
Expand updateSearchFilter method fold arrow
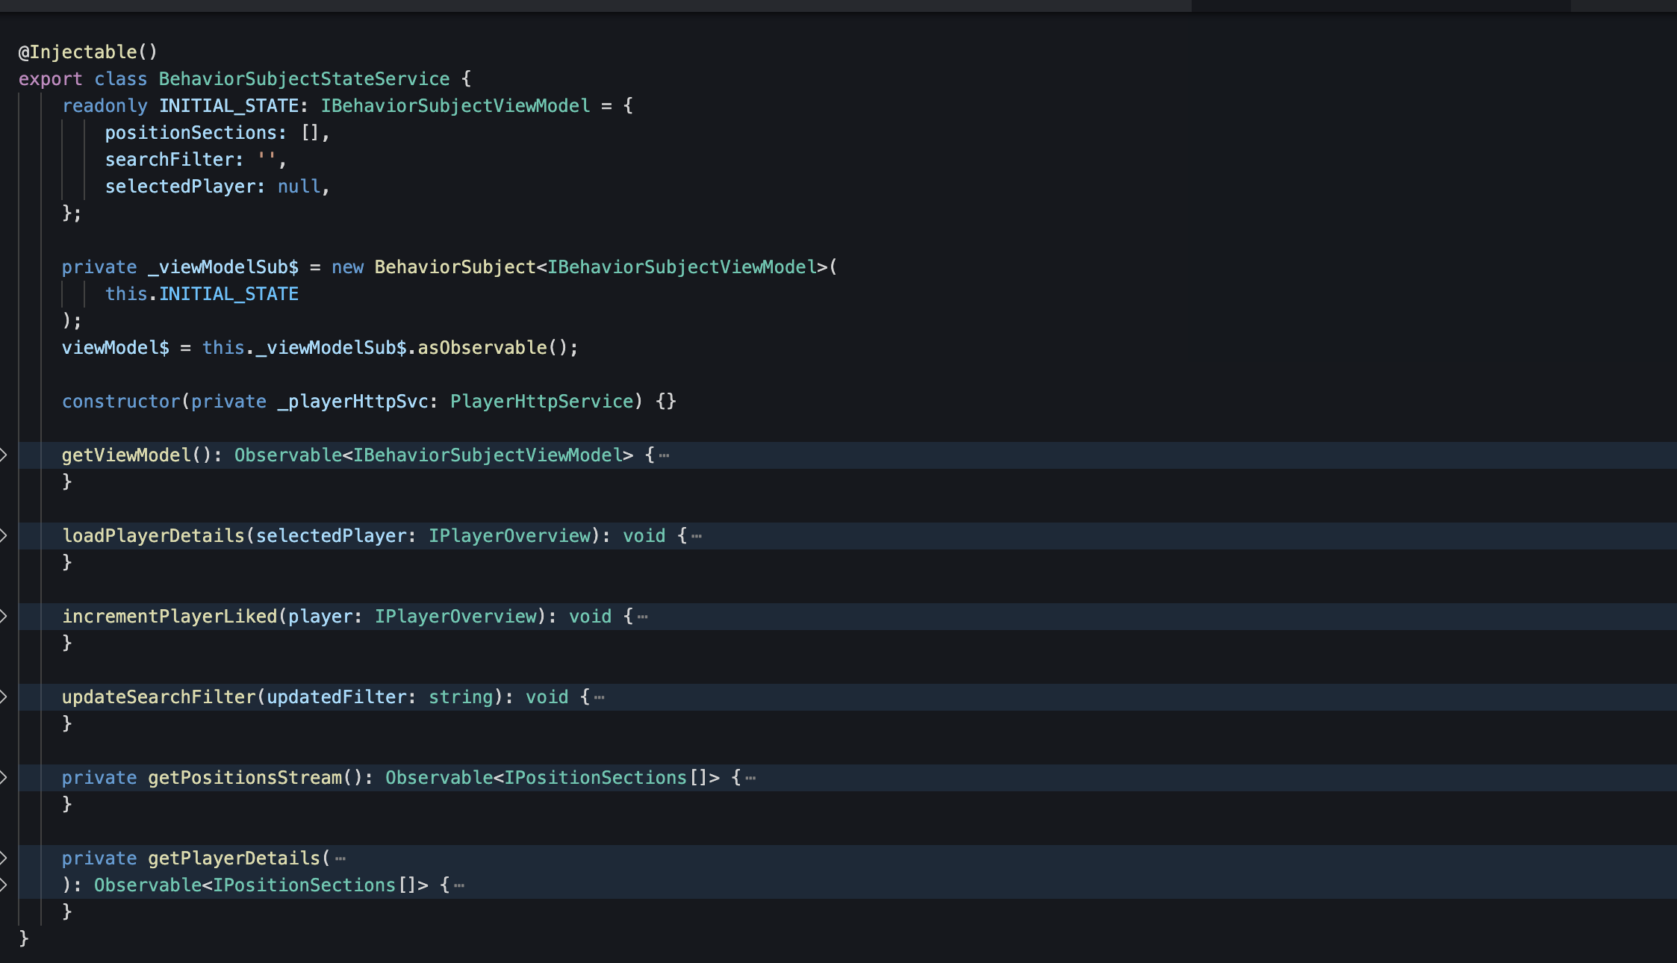click(4, 696)
